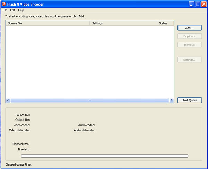208x169 pixels.
Task: Open the Help menu
Action: 21,10
